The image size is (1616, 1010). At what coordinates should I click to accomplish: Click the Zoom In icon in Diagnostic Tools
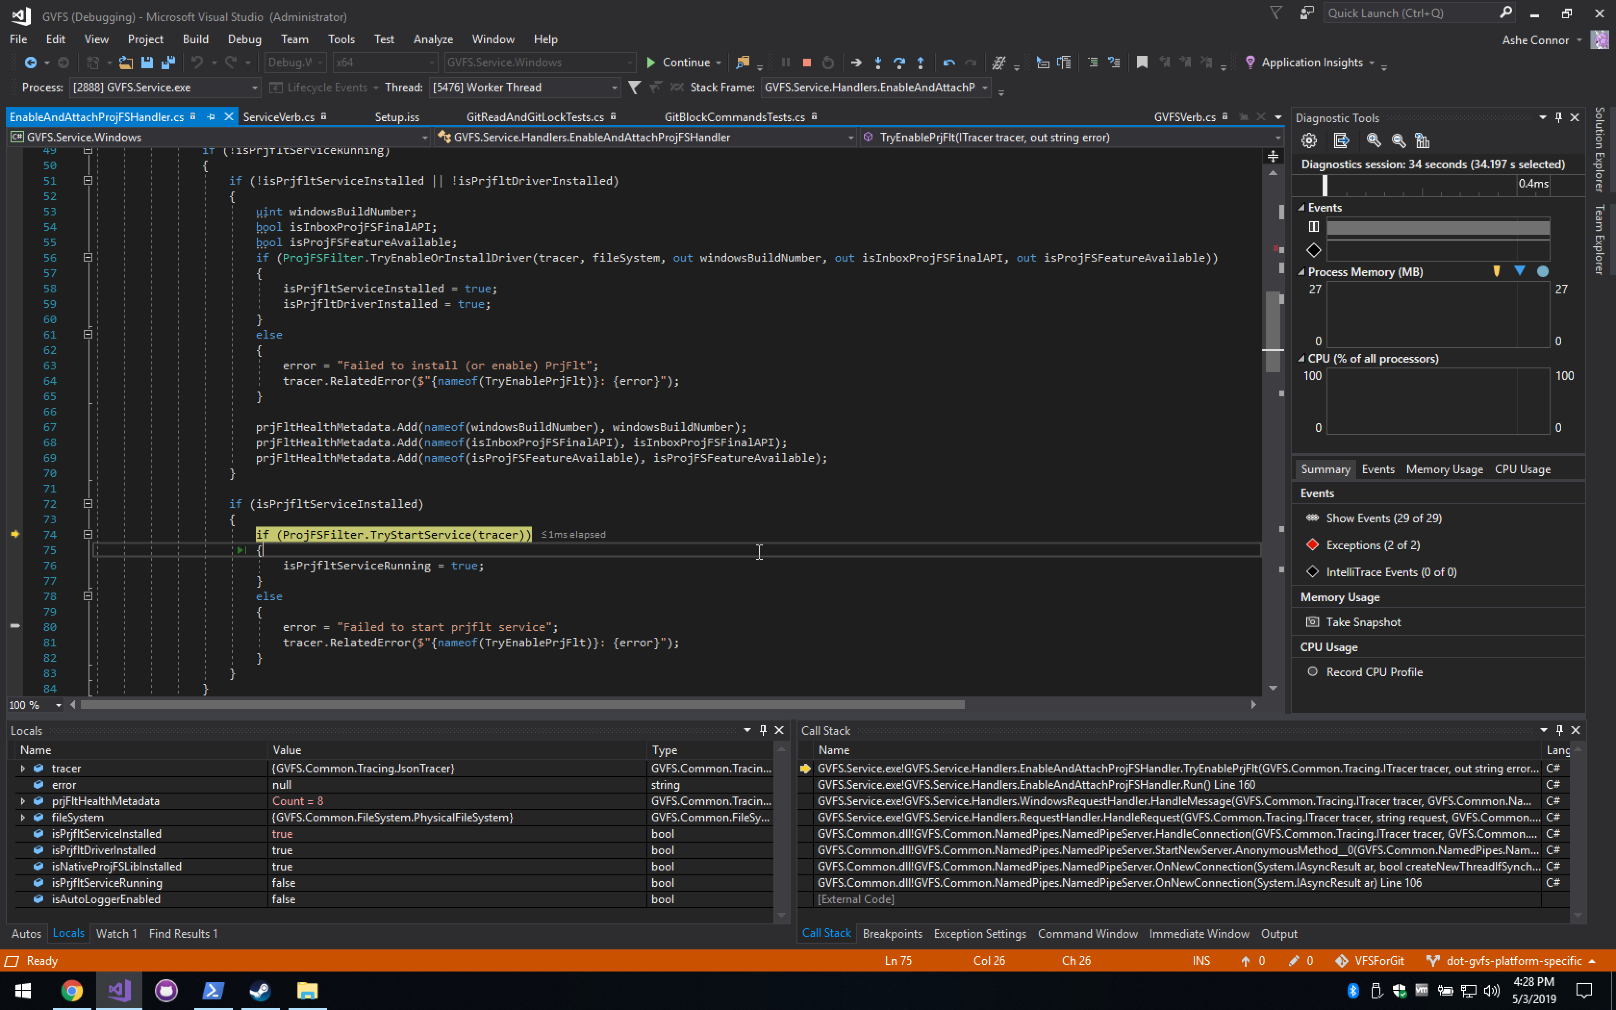click(1374, 140)
